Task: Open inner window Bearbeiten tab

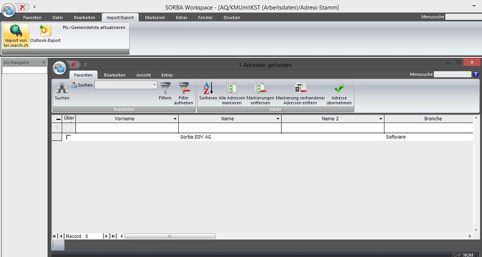Action: point(114,75)
